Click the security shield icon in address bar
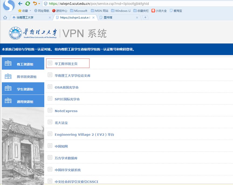 point(46,4)
